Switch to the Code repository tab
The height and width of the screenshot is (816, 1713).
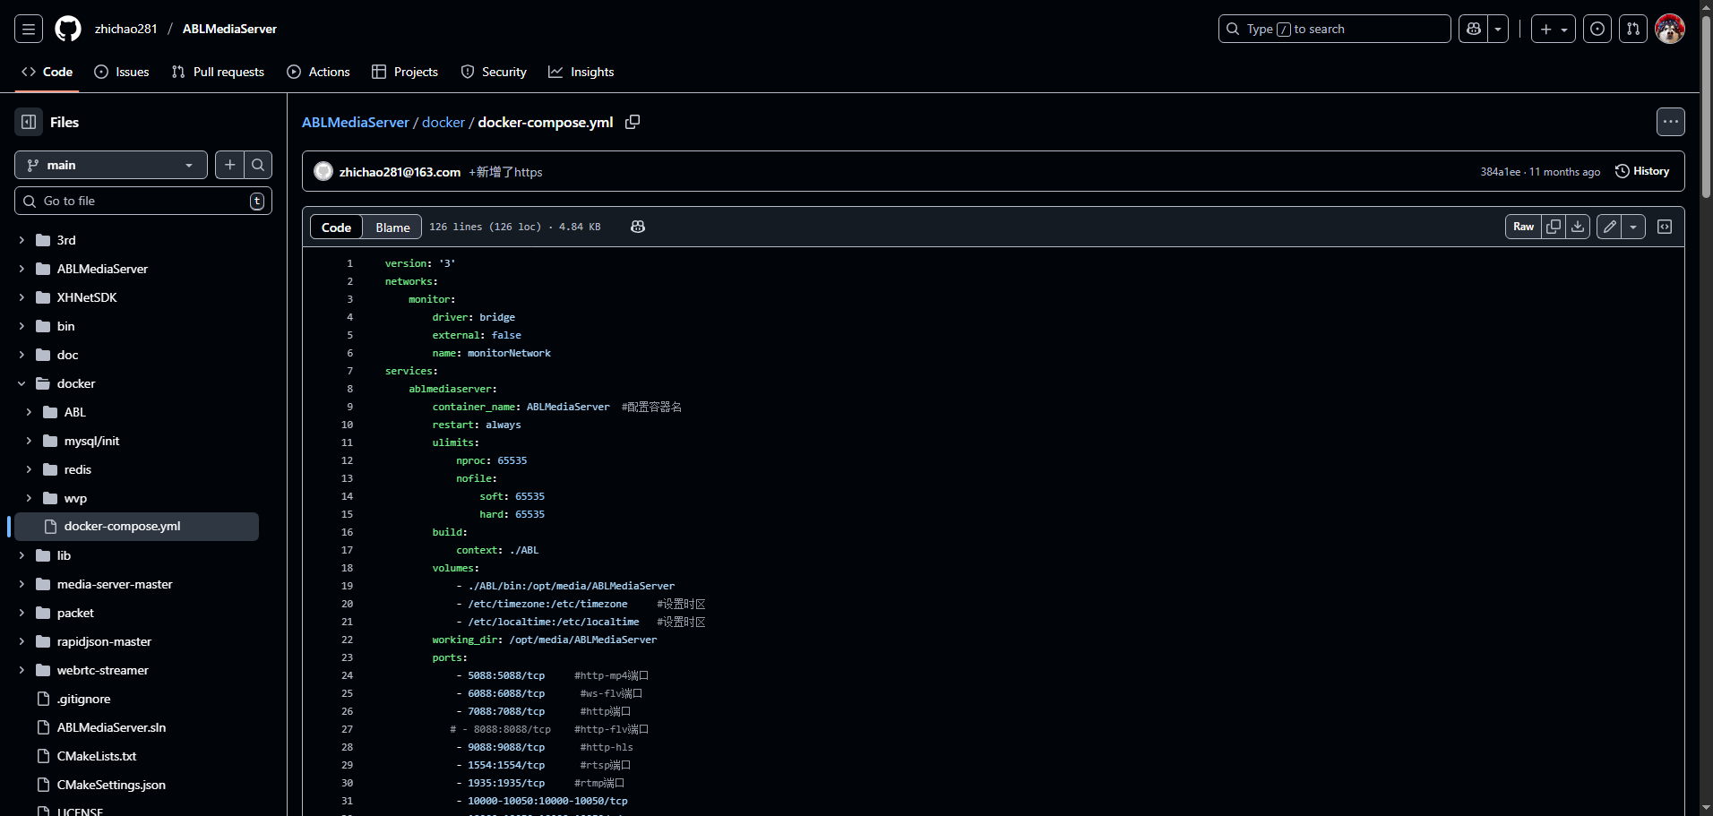tap(47, 72)
